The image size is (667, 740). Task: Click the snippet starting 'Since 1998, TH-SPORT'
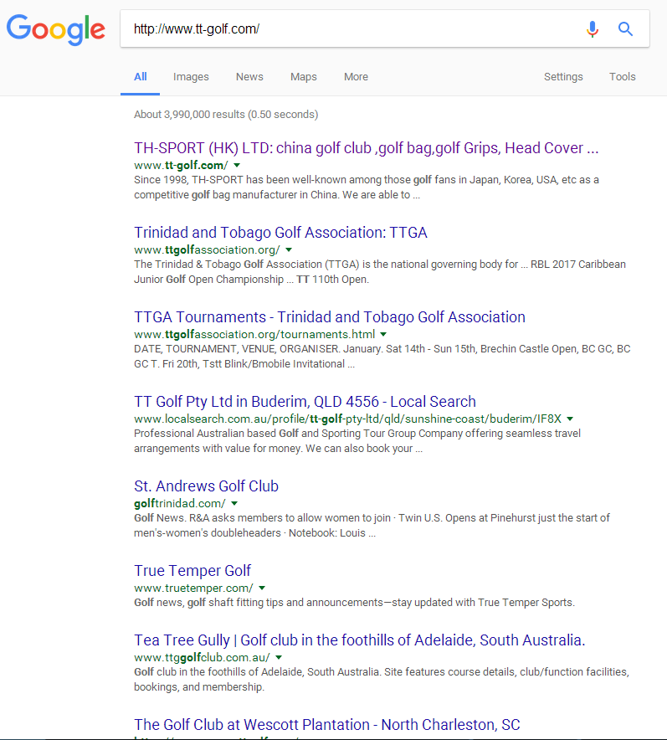(367, 188)
